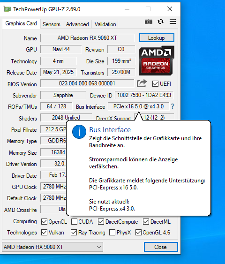The width and height of the screenshot is (225, 264).
Task: Click the blue info icon in tooltip
Action: pyautogui.click(x=79, y=132)
